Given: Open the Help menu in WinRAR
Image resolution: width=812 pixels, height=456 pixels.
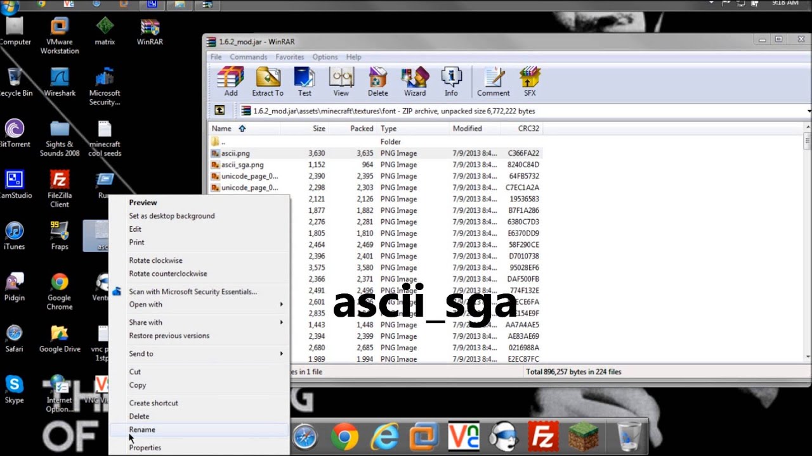Looking at the screenshot, I should click(x=353, y=57).
